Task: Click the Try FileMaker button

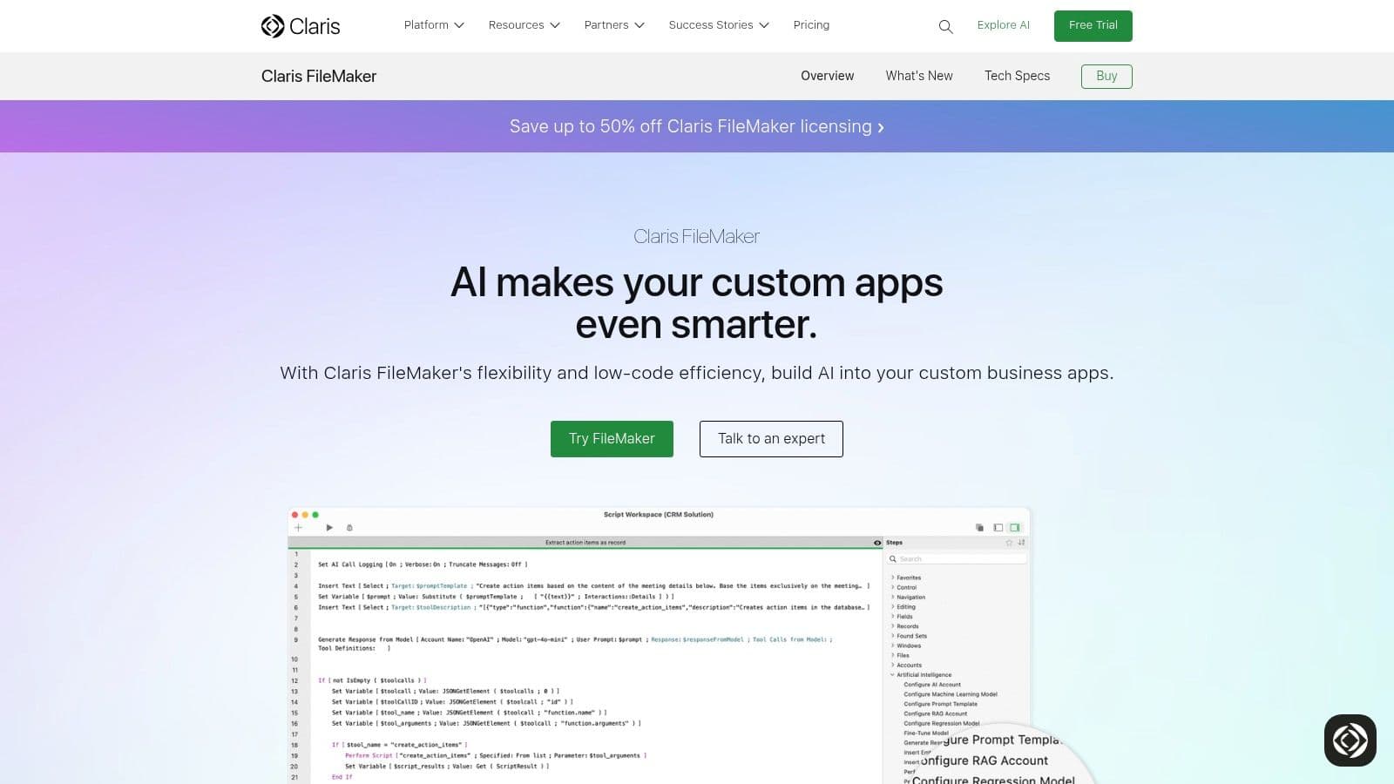Action: 612,439
